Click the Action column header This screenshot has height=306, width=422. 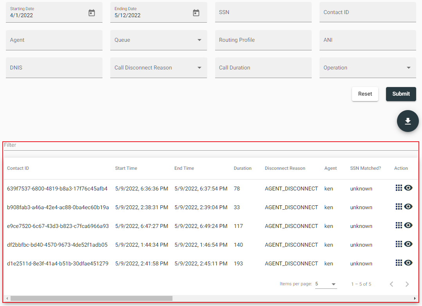tap(401, 168)
